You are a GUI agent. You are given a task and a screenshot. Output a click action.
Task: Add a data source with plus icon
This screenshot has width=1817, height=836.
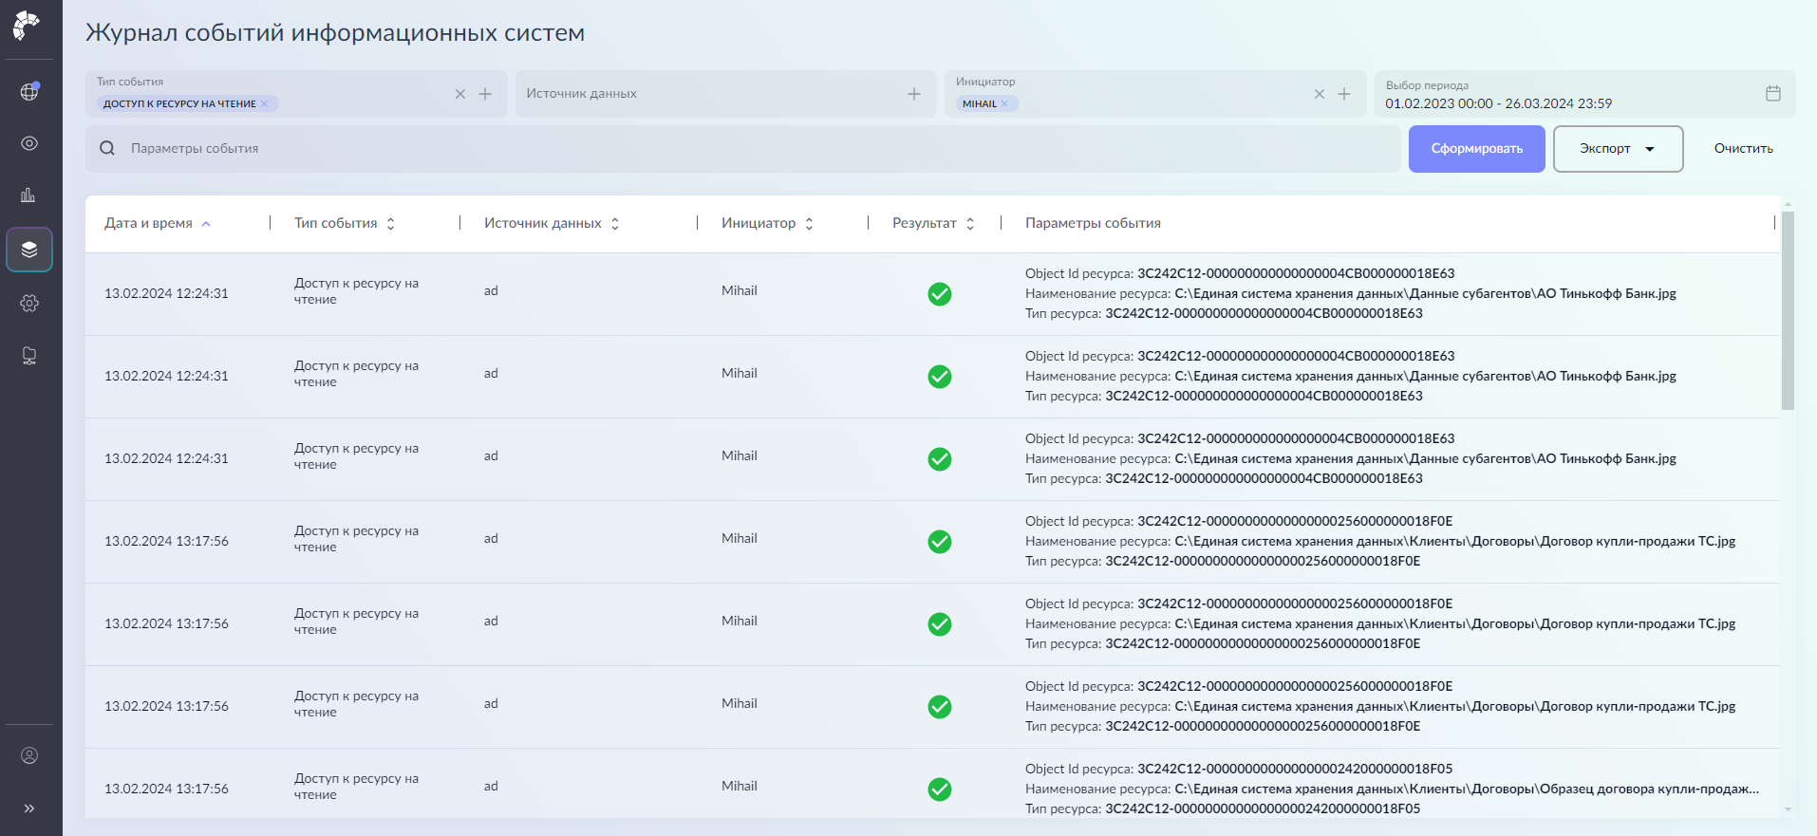tap(913, 94)
